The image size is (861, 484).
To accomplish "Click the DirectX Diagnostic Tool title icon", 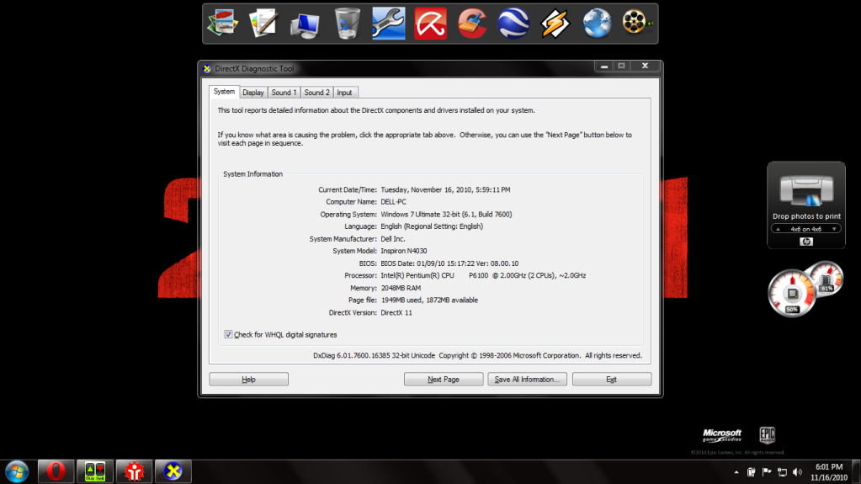I will click(x=207, y=69).
